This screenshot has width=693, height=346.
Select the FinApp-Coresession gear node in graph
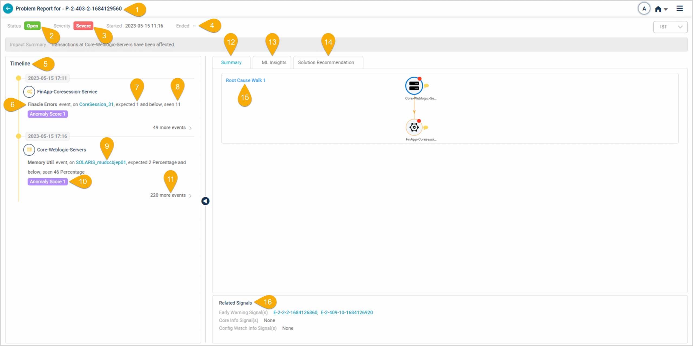coord(414,127)
